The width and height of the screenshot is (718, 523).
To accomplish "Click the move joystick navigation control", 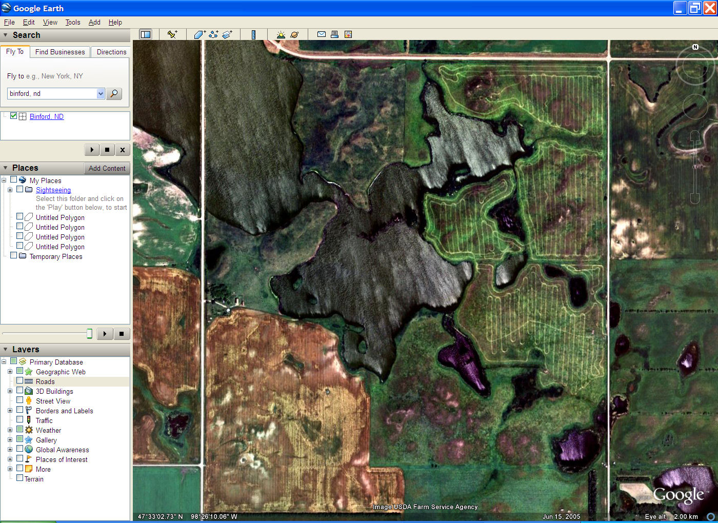I will (x=695, y=107).
